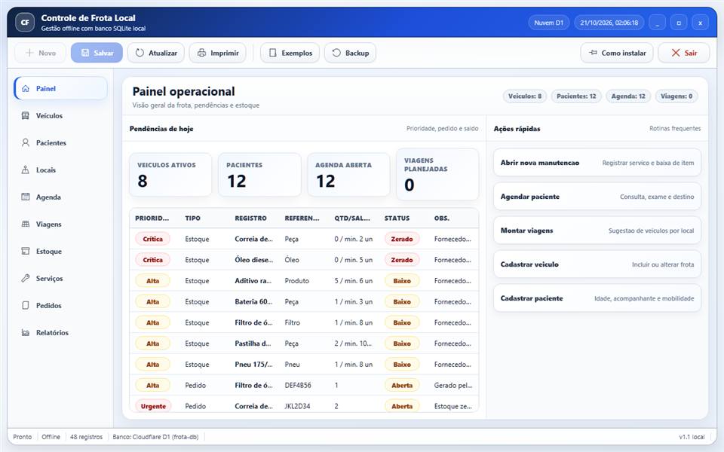The height and width of the screenshot is (452, 724).
Task: Select the Pacientes stat card
Action: pyautogui.click(x=259, y=175)
